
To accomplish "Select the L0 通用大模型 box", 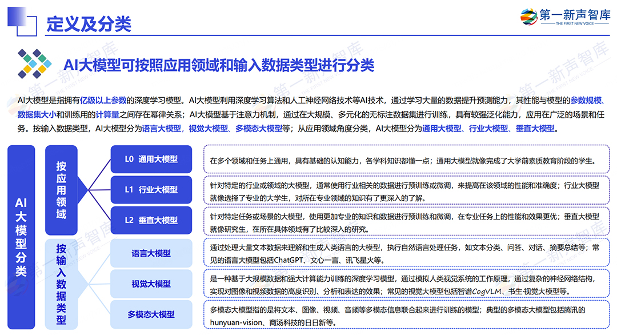I will [x=151, y=159].
